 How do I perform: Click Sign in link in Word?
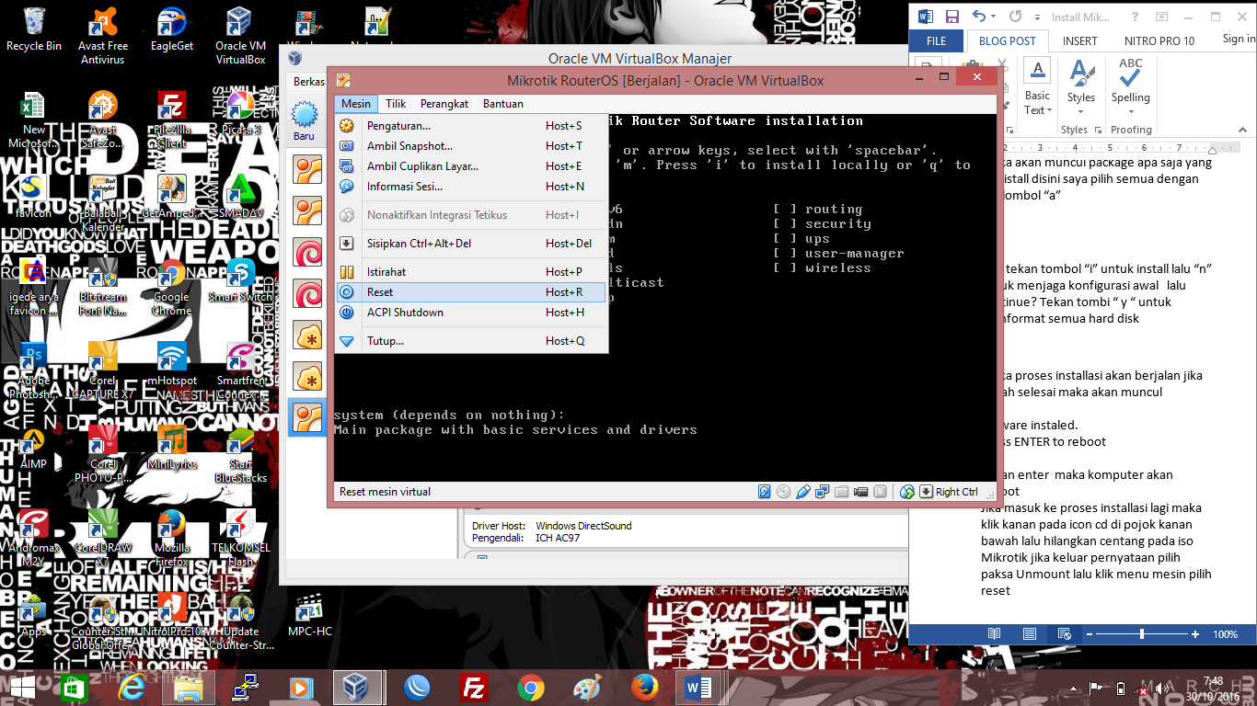tap(1239, 40)
